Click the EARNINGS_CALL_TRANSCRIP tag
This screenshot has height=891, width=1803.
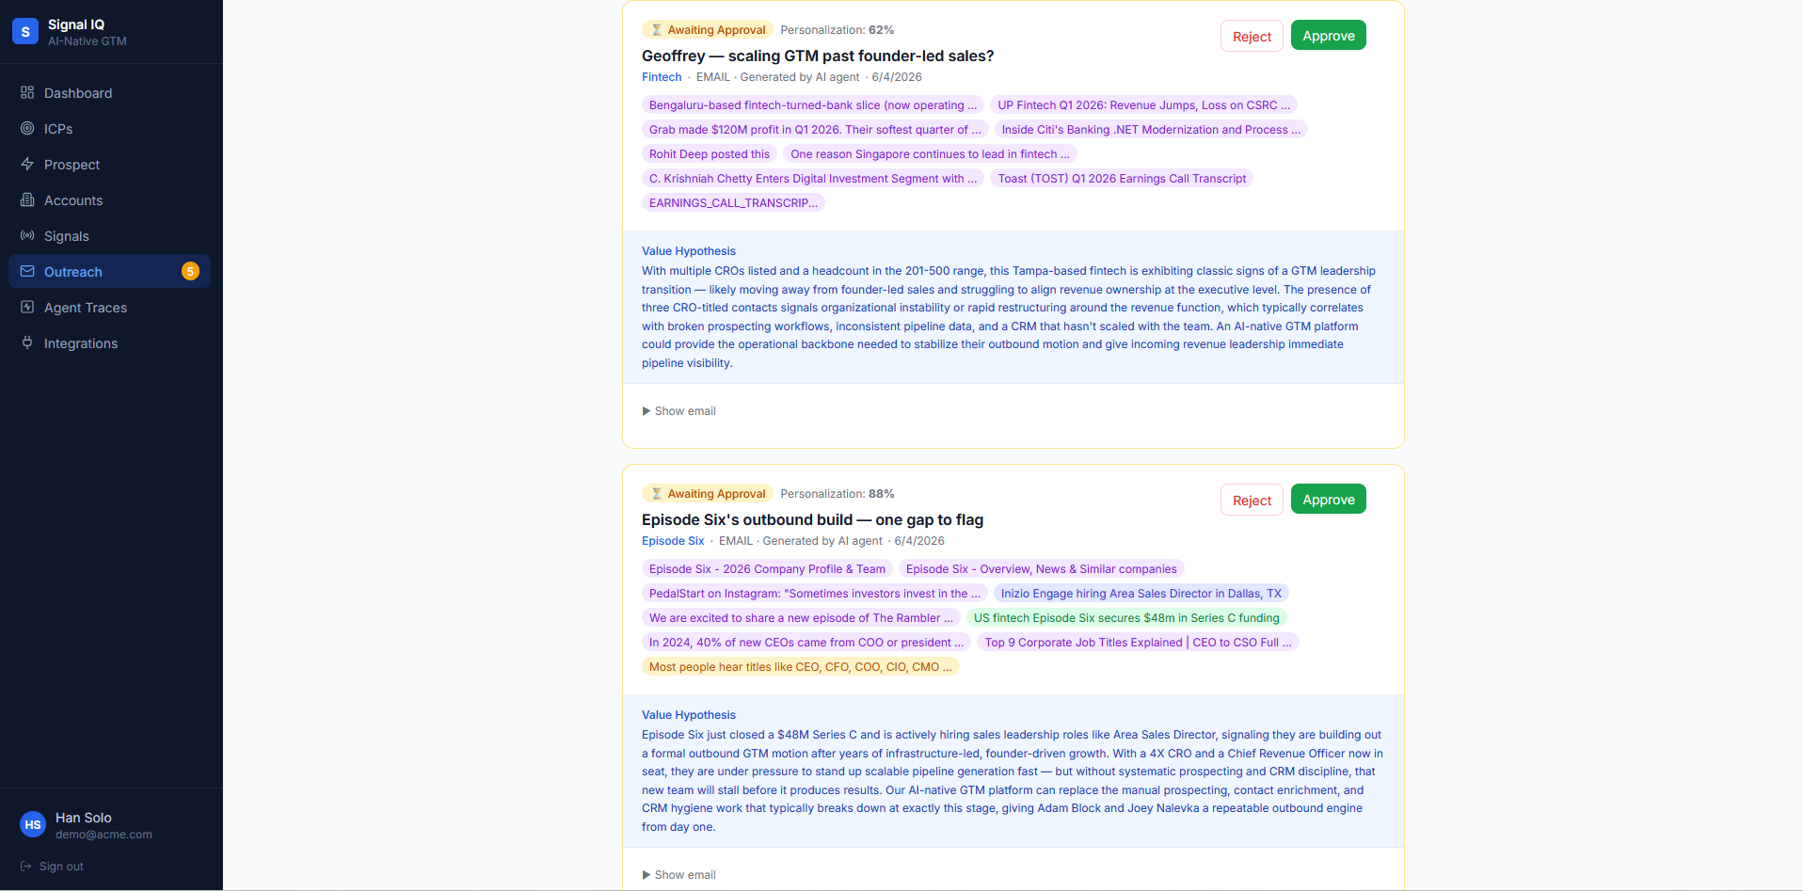pyautogui.click(x=733, y=202)
